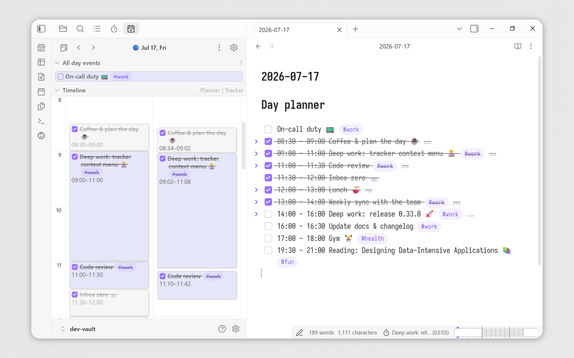
Task: Click the file search ribbon icon
Action: pos(41,77)
